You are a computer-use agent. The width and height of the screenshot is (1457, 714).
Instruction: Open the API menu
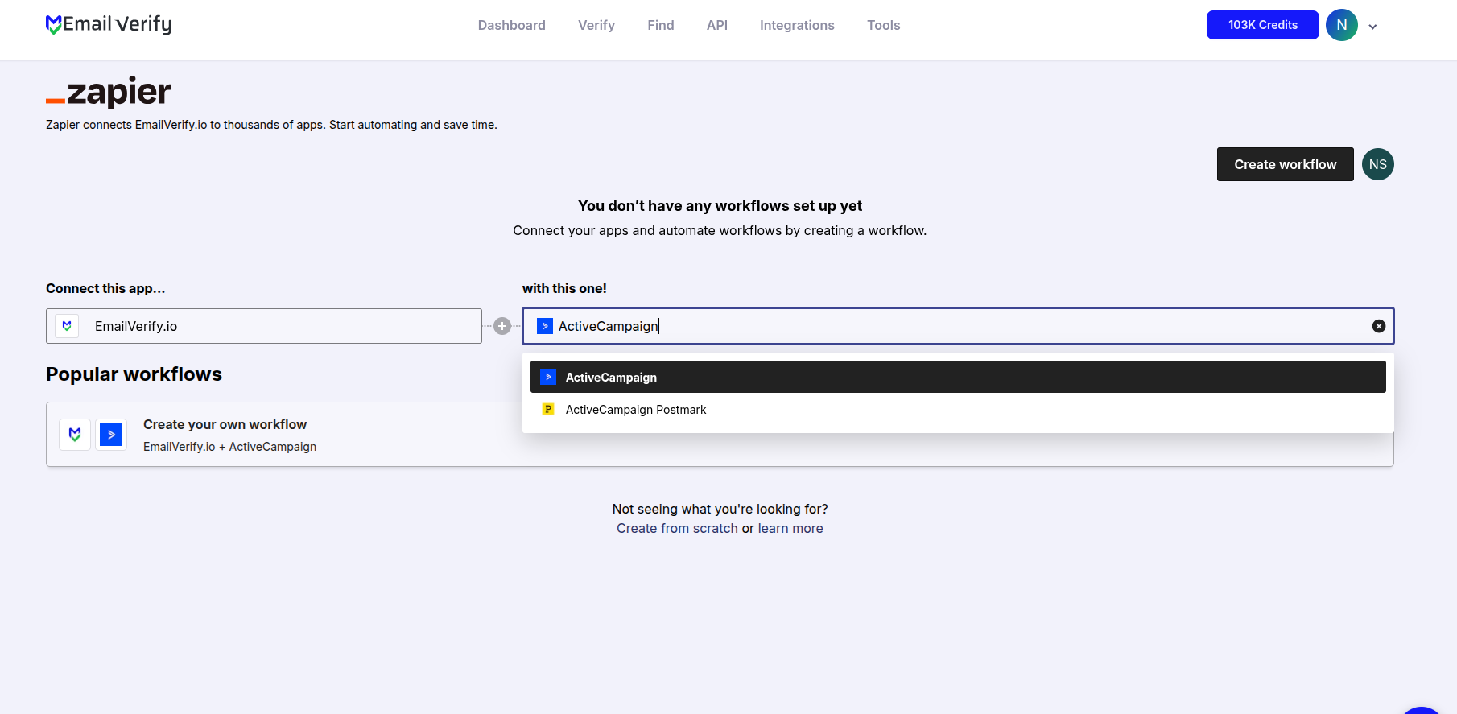pyautogui.click(x=717, y=25)
